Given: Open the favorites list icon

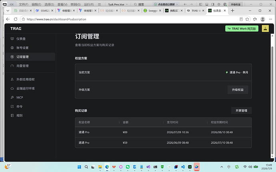Looking at the screenshot, I should tap(255, 19).
